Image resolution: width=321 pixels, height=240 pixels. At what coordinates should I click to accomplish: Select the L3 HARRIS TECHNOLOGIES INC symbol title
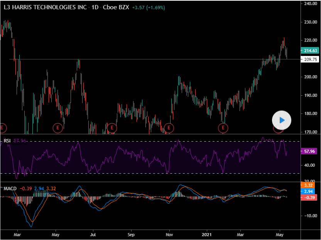(x=45, y=7)
